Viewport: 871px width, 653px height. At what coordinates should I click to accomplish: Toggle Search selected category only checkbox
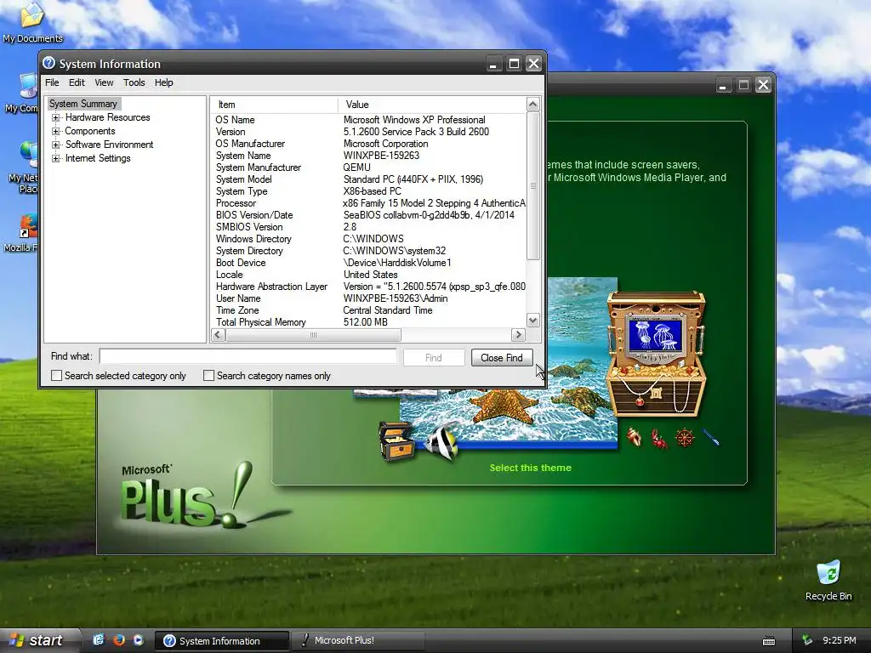pos(57,376)
